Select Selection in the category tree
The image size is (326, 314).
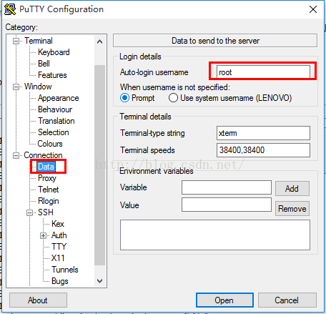tap(54, 132)
